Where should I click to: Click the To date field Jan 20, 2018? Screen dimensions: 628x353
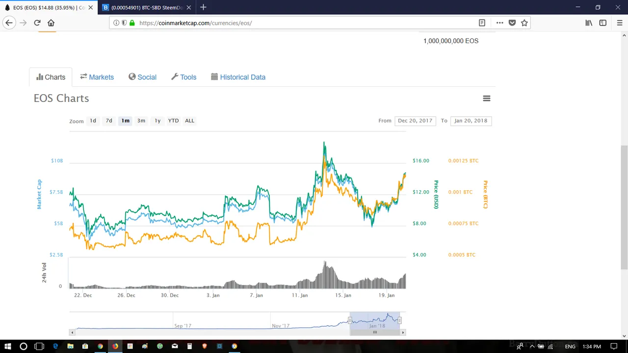coord(471,121)
